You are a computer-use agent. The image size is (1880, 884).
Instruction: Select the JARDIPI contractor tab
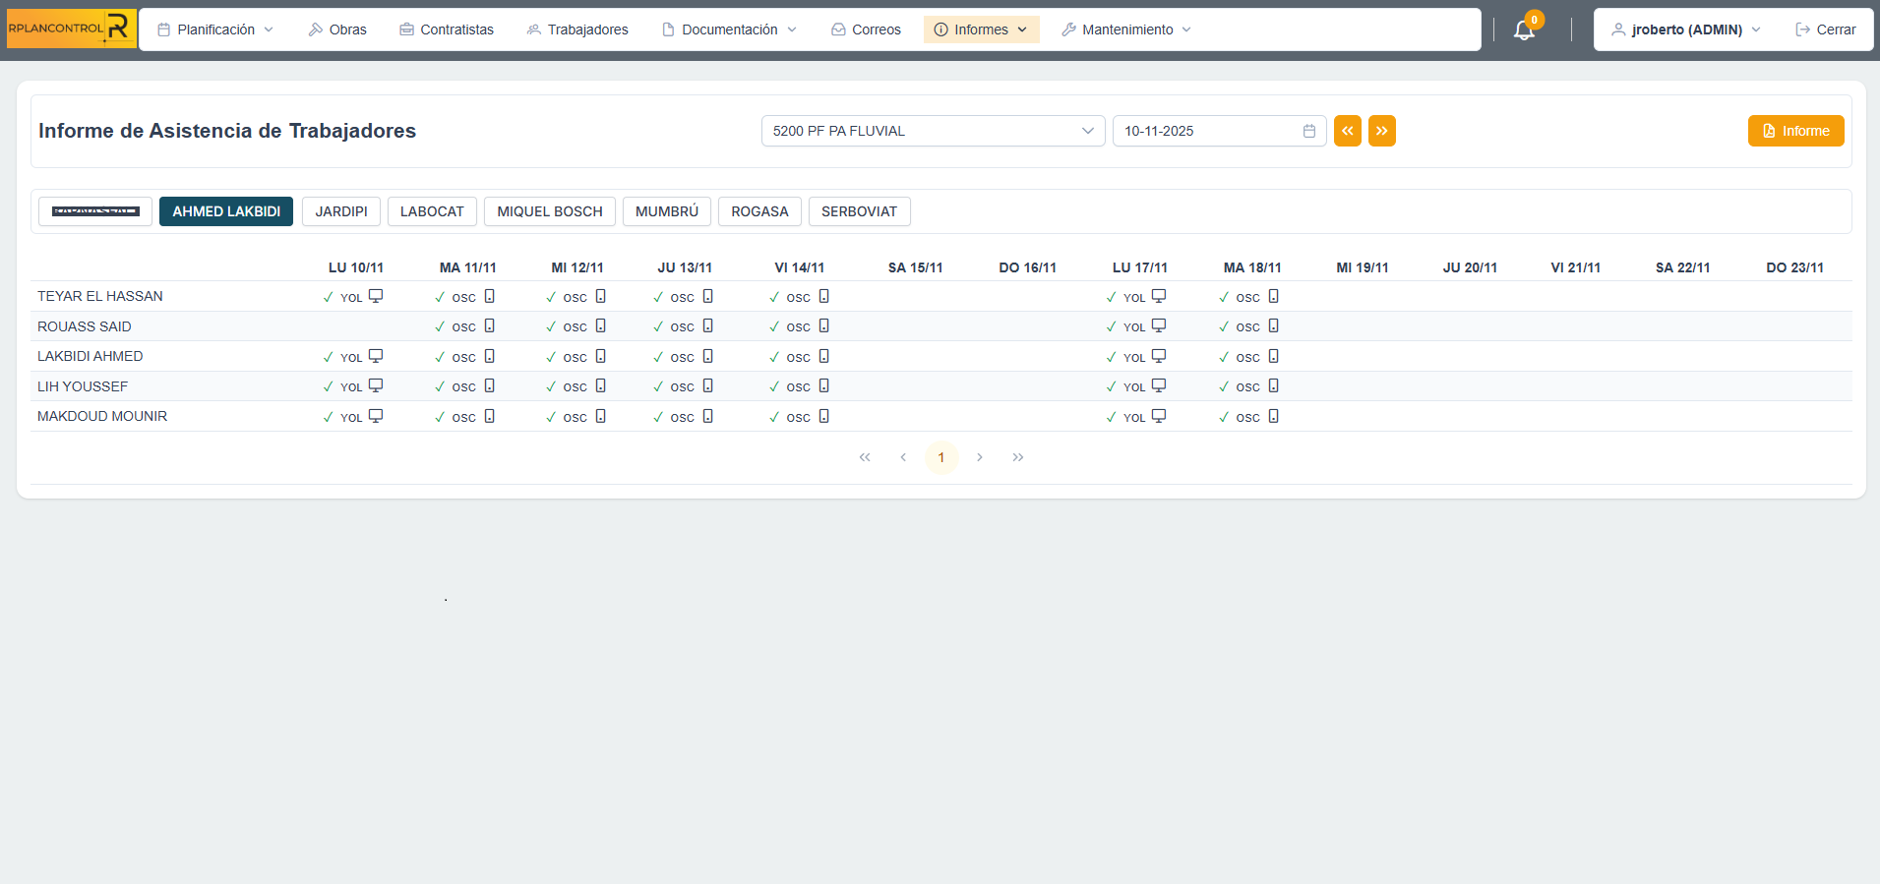point(340,211)
